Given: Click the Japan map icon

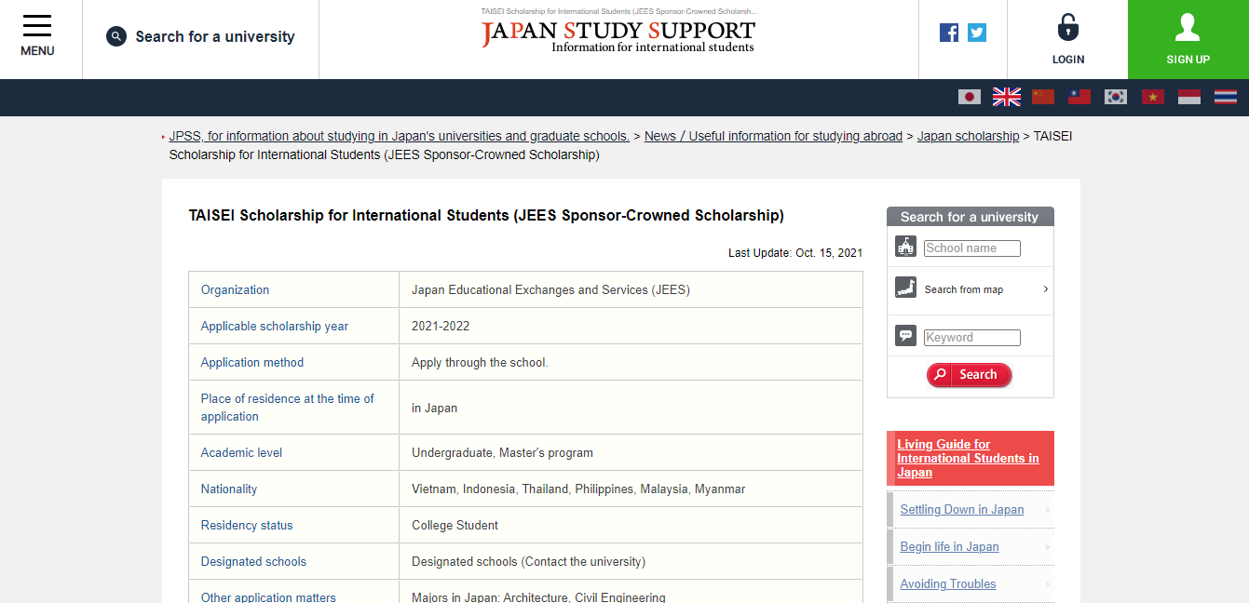Looking at the screenshot, I should click(x=905, y=288).
